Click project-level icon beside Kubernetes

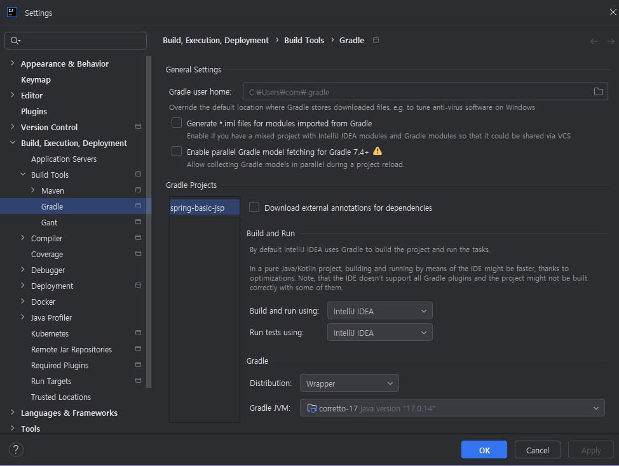[x=138, y=333]
